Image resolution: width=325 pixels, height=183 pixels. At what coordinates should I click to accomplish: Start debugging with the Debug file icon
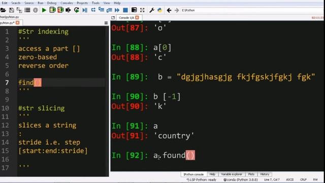[85, 10]
